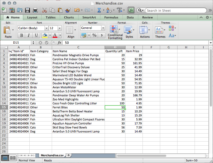Redo action with the Redo arrow
Image resolution: width=213 pixels, height=163 pixels.
coord(87,10)
